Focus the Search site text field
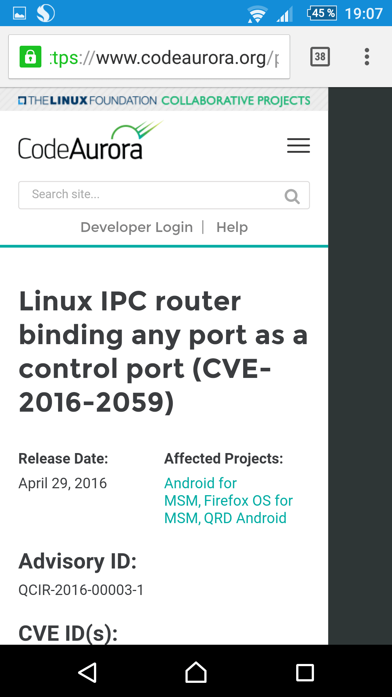Image resolution: width=392 pixels, height=697 pixels. (x=152, y=195)
